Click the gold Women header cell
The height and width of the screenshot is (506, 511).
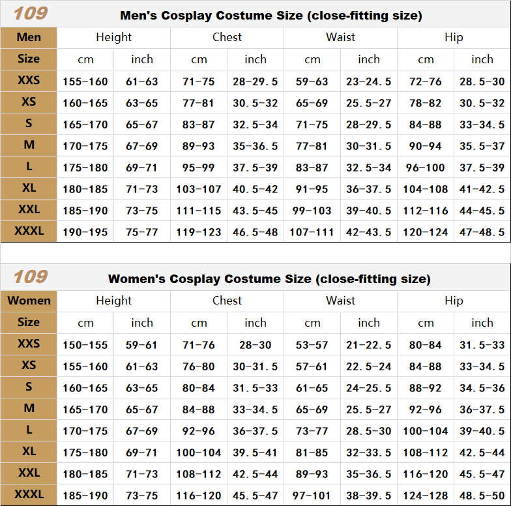coord(29,301)
